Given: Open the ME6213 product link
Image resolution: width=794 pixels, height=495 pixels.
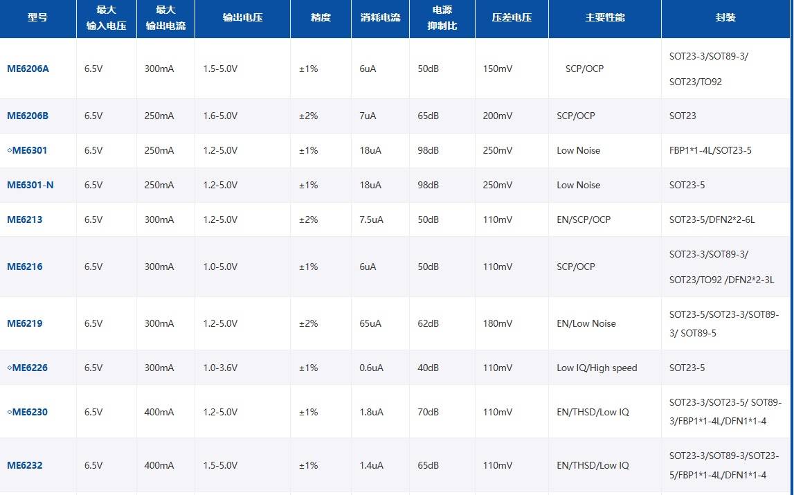Looking at the screenshot, I should [x=25, y=219].
